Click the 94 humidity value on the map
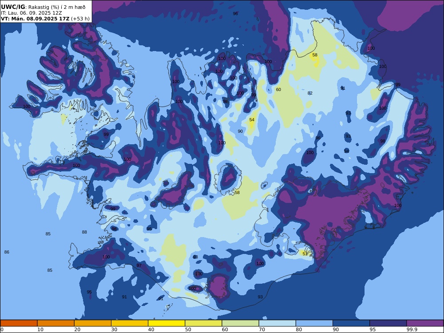The height and width of the screenshot is (333, 444). (x=347, y=151)
